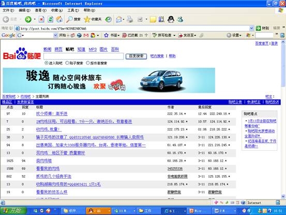Open the 收藏 (Favorites) menu
Viewport: 286px width, 215px height.
coord(57,10)
